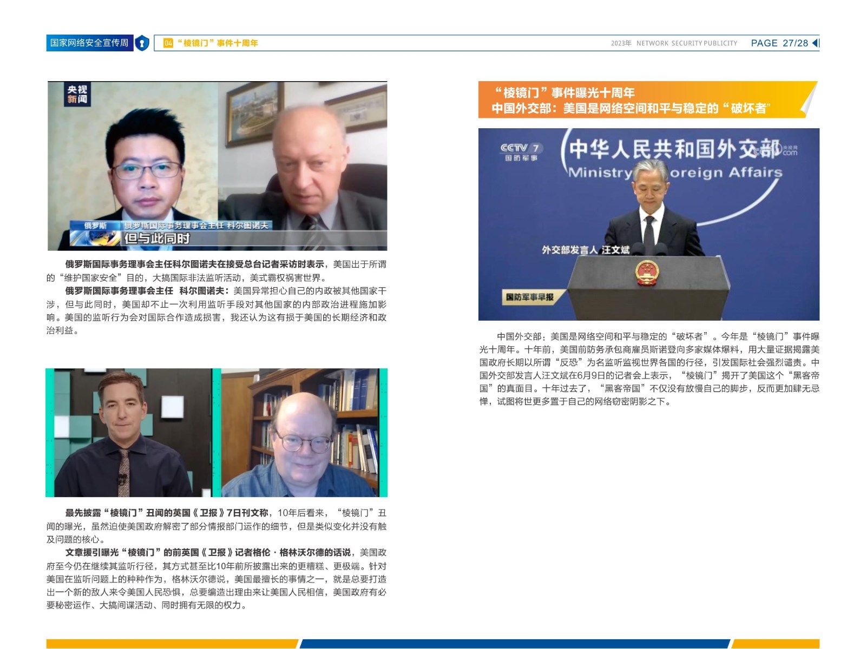The height and width of the screenshot is (649, 866).
Task: Click the 国防军事早报 label in the photo
Action: click(529, 297)
